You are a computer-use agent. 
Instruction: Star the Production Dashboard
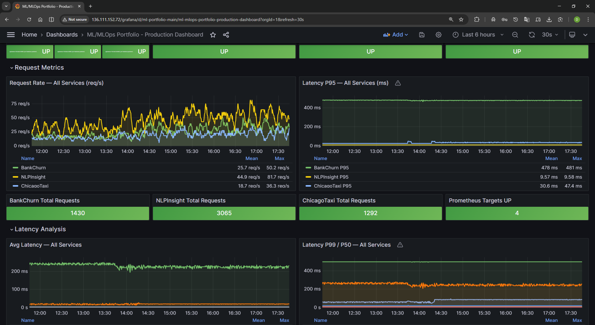coord(213,35)
